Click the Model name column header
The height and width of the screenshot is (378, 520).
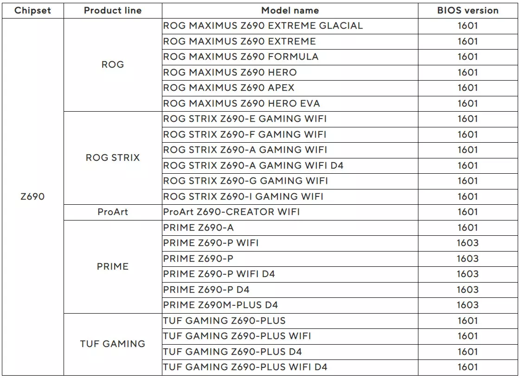pos(290,10)
